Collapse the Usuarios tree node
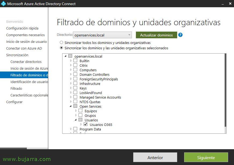This screenshot has width=234, height=165. tap(76, 120)
